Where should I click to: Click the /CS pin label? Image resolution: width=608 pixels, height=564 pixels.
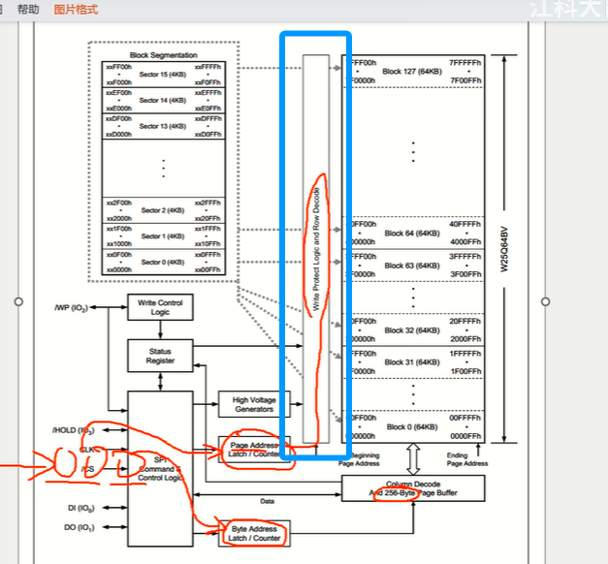(88, 469)
